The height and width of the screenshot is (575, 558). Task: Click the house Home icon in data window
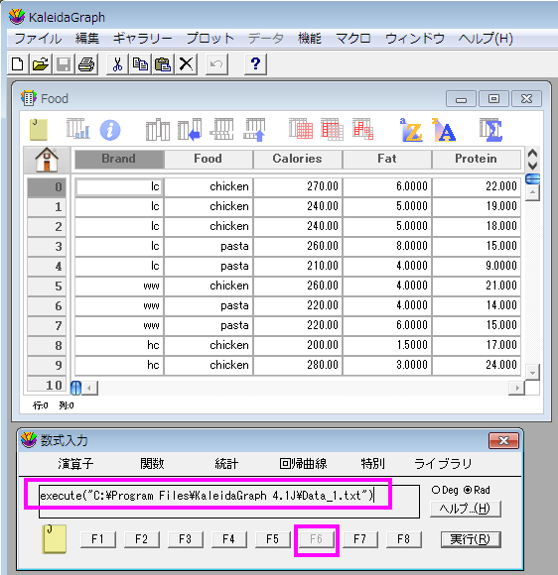click(47, 160)
